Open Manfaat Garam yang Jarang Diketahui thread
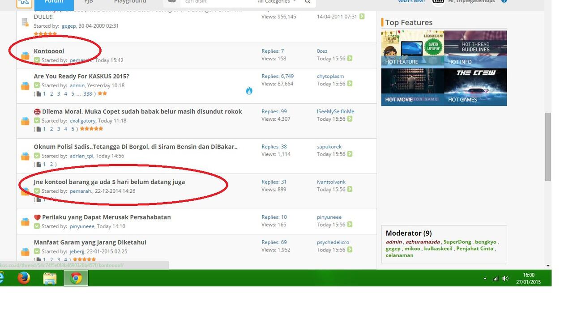The width and height of the screenshot is (573, 322). click(x=90, y=242)
